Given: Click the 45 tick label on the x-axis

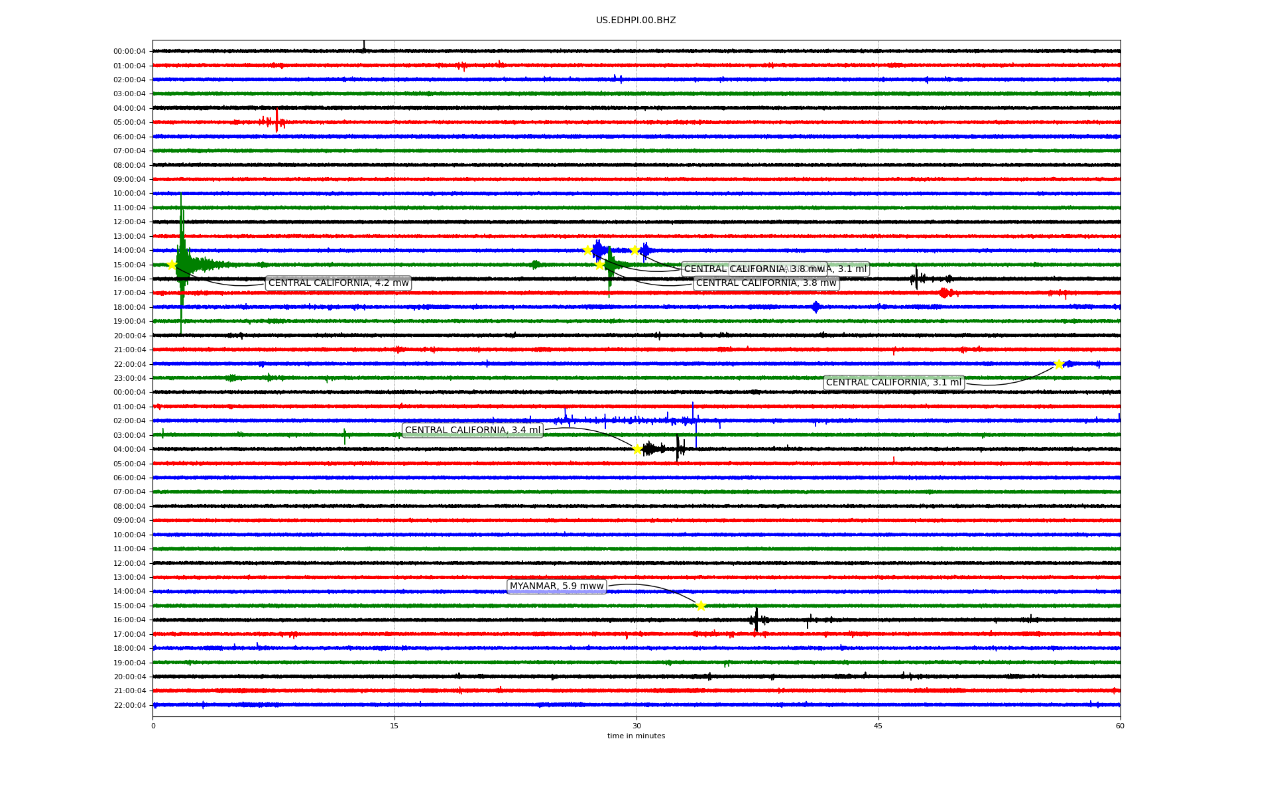Looking at the screenshot, I should pyautogui.click(x=879, y=726).
